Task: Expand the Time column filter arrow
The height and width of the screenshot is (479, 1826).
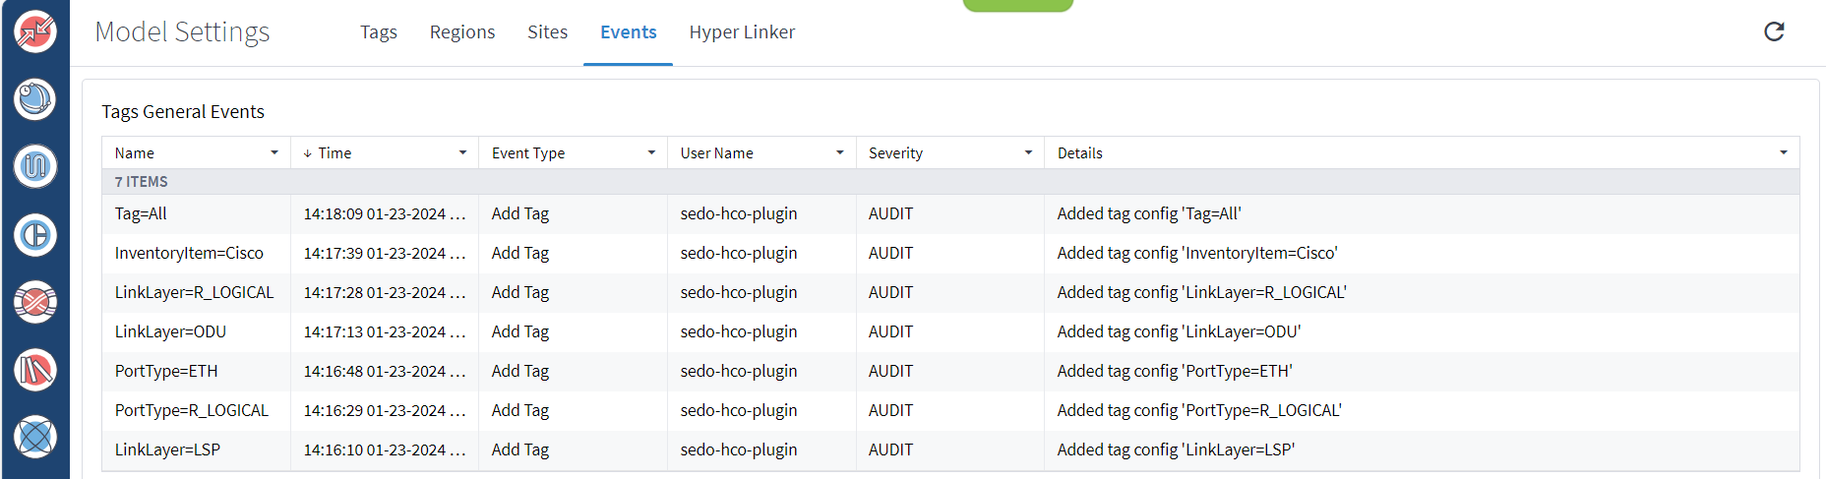Action: (x=462, y=153)
